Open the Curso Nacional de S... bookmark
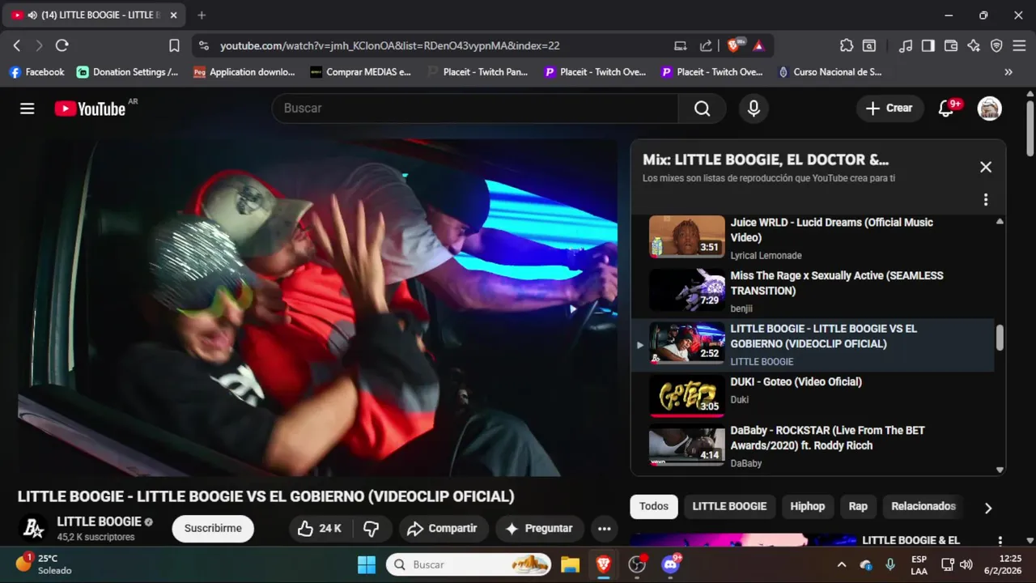The height and width of the screenshot is (583, 1036). (x=830, y=72)
